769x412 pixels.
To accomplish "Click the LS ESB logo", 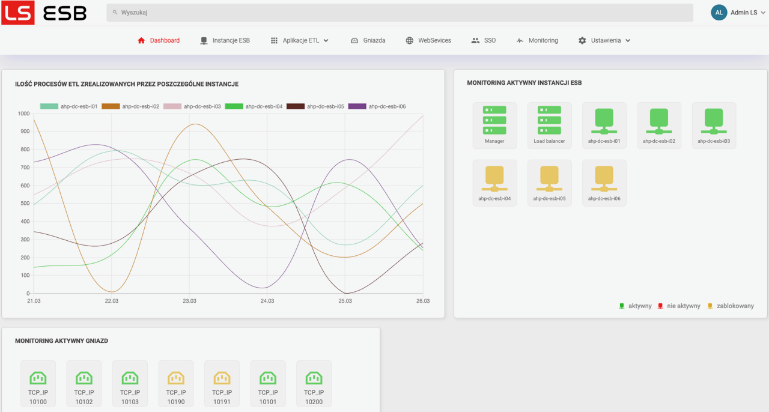I will (44, 13).
